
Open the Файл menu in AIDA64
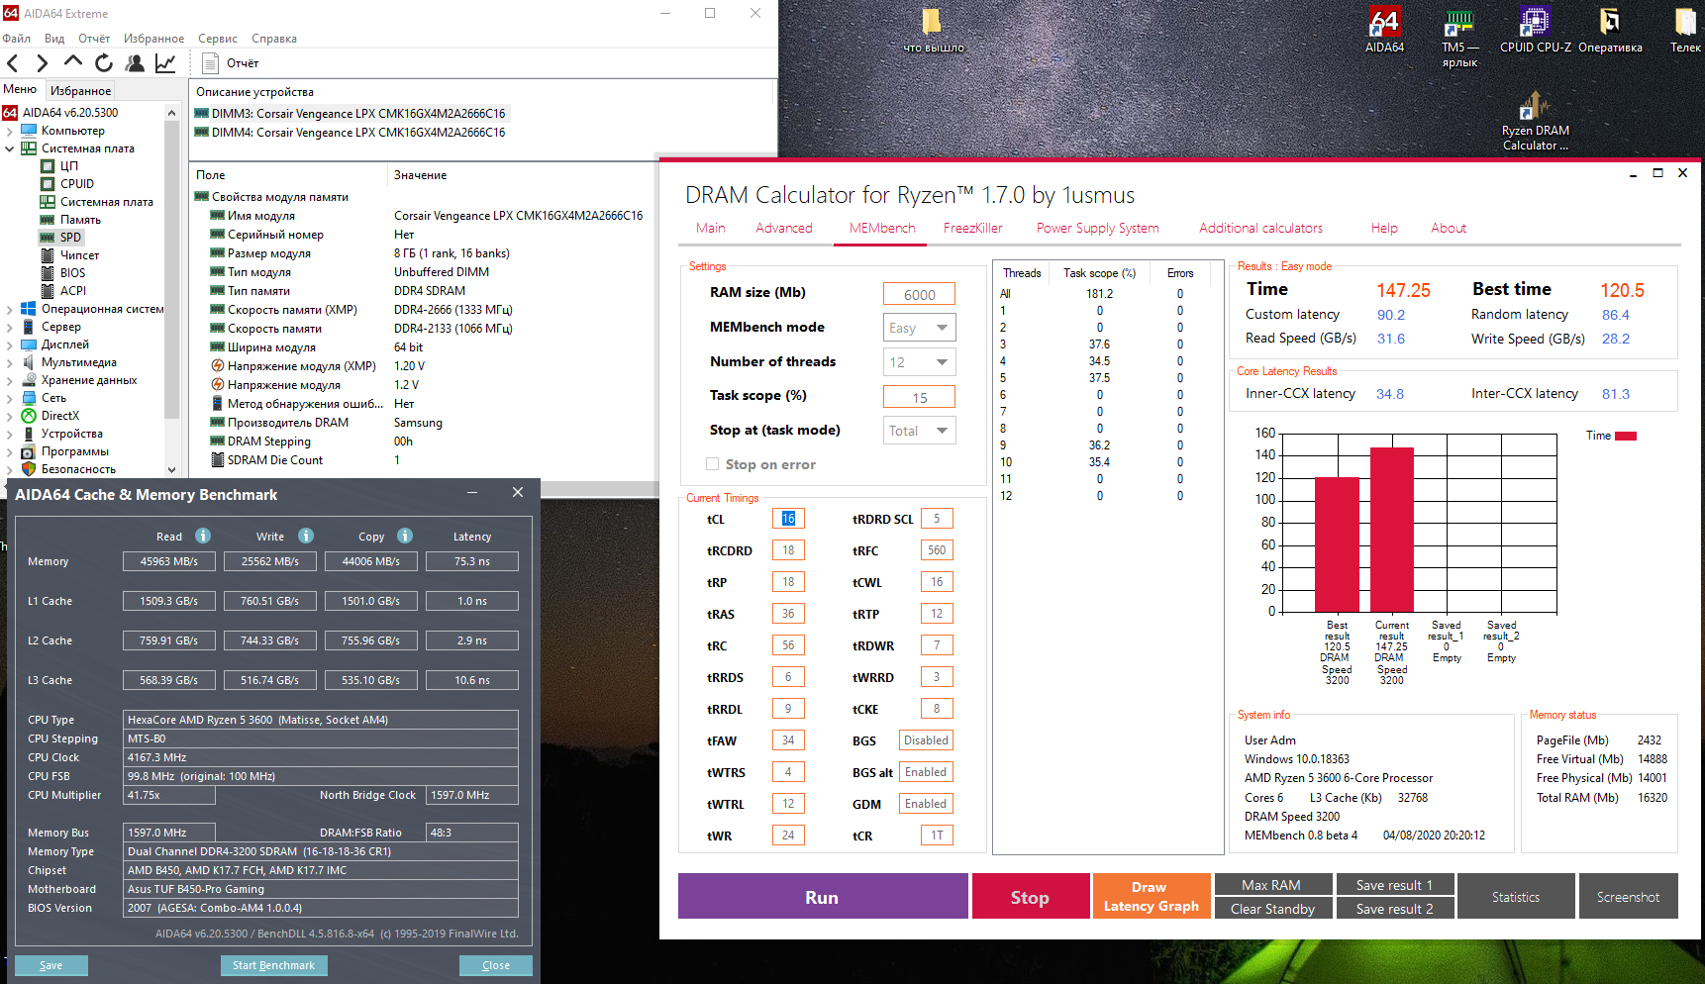16,39
